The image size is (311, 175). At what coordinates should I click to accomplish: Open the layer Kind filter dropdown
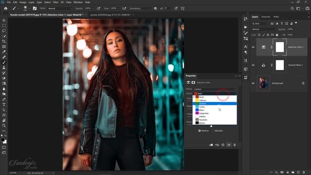(x=260, y=24)
